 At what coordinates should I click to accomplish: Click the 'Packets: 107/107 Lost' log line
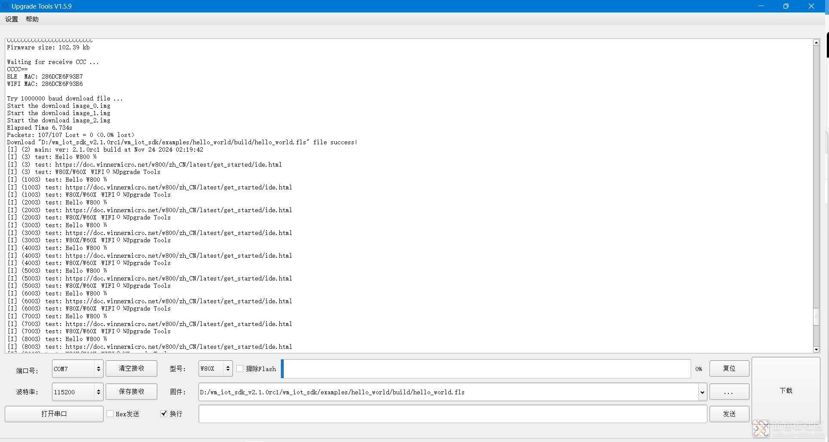pos(70,135)
